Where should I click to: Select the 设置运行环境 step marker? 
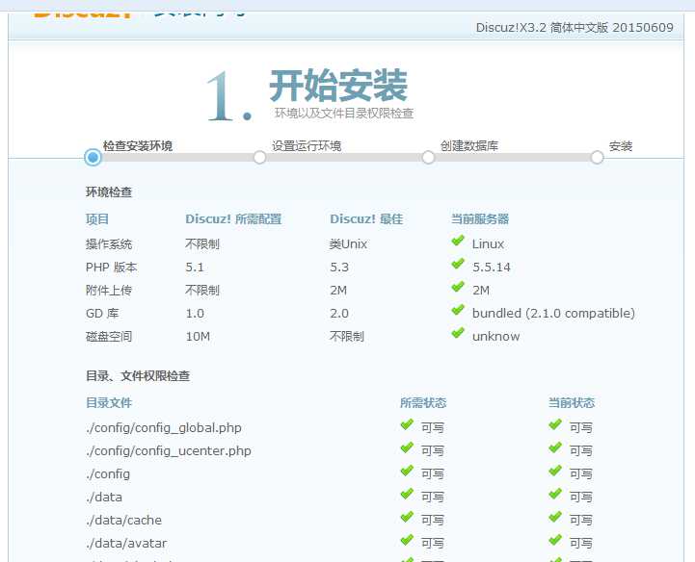[259, 157]
